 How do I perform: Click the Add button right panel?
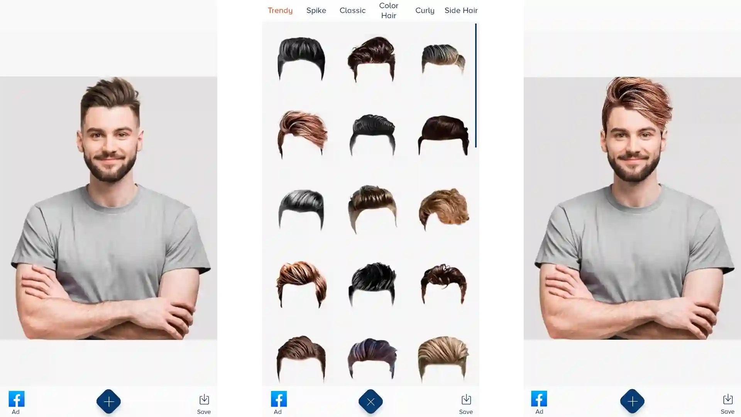pos(632,402)
